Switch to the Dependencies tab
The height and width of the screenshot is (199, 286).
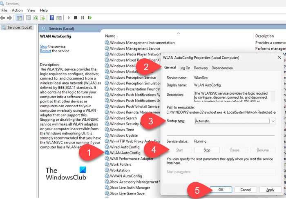click(x=222, y=68)
